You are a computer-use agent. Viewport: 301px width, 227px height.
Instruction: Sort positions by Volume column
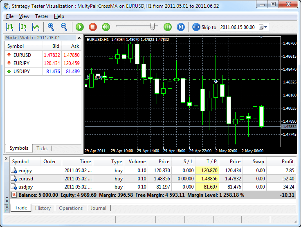136,162
